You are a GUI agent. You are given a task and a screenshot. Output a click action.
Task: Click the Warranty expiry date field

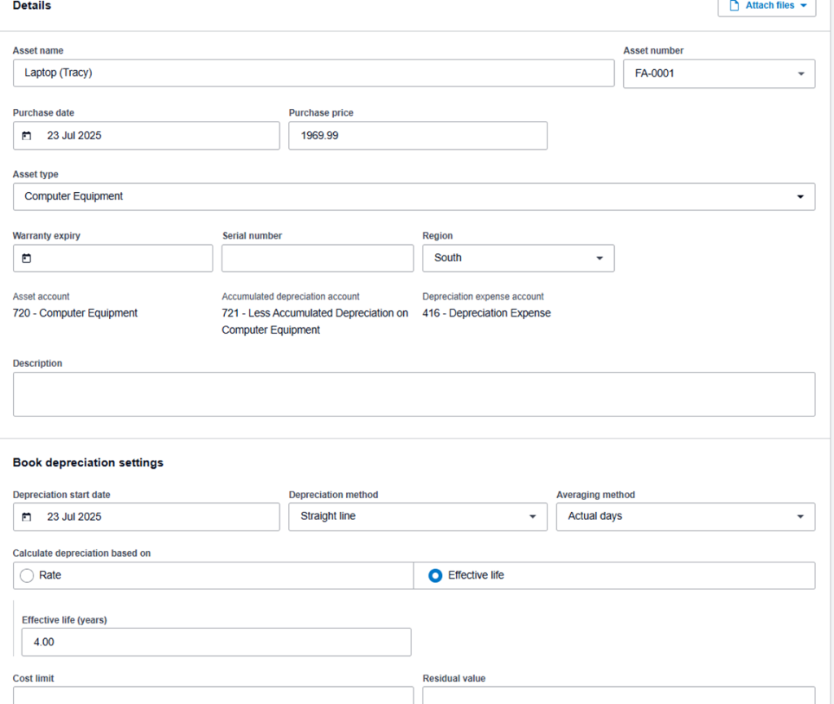click(x=122, y=258)
